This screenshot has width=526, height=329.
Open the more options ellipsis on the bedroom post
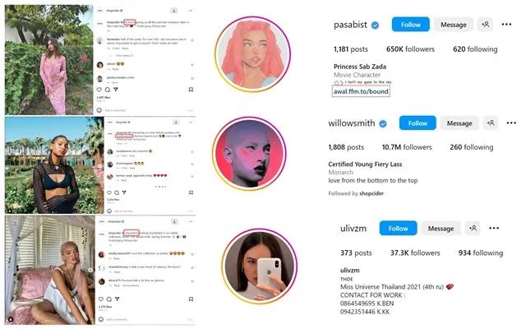point(191,221)
